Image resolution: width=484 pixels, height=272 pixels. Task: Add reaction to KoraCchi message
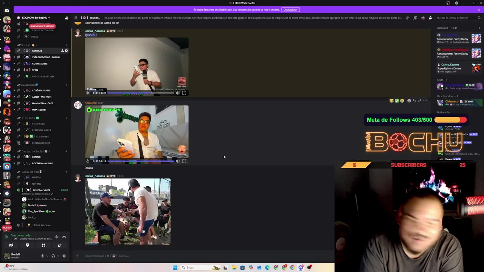[x=409, y=101]
